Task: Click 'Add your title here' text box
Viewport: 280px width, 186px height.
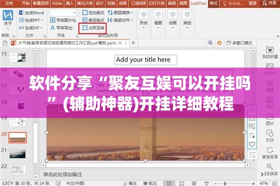Action: pyautogui.click(x=146, y=60)
